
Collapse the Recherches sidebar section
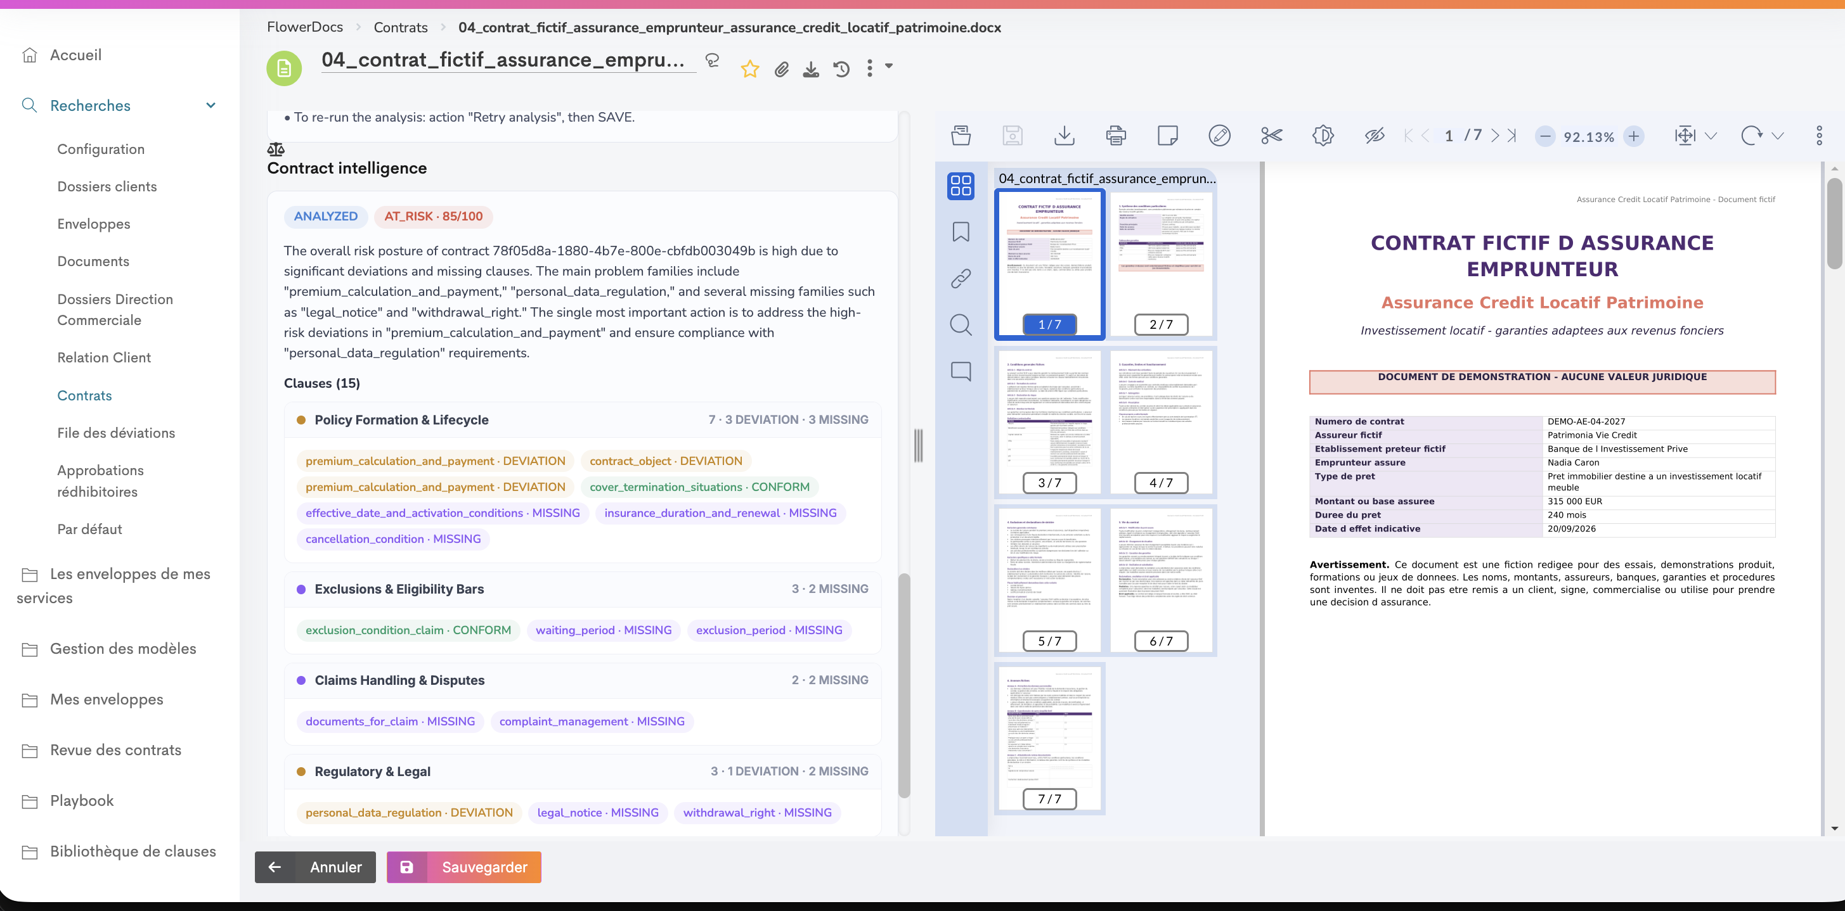pyautogui.click(x=210, y=105)
